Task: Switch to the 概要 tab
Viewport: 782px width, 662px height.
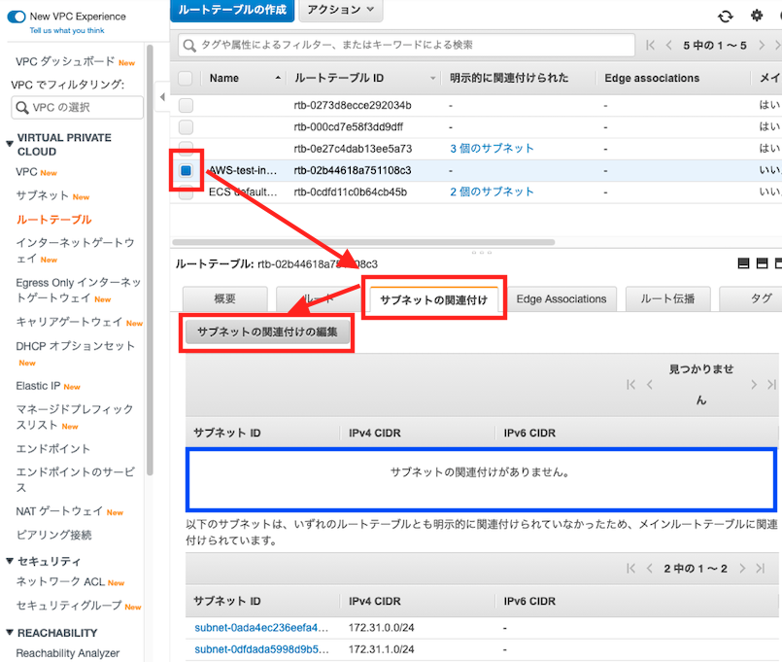Action: 225,298
